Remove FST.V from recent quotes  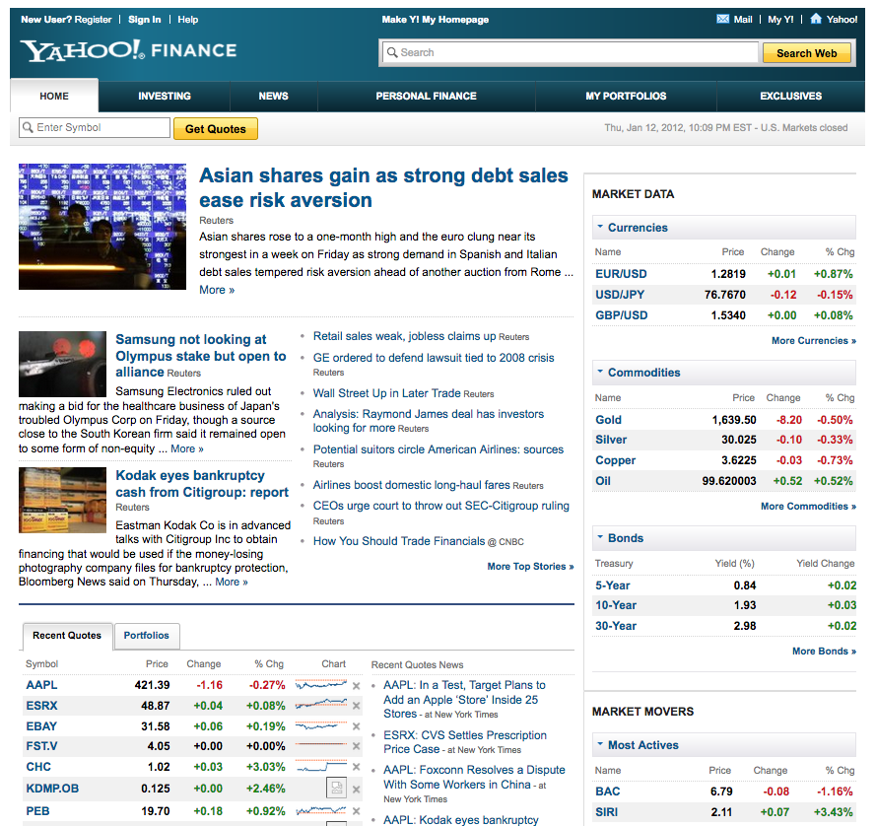pos(357,746)
